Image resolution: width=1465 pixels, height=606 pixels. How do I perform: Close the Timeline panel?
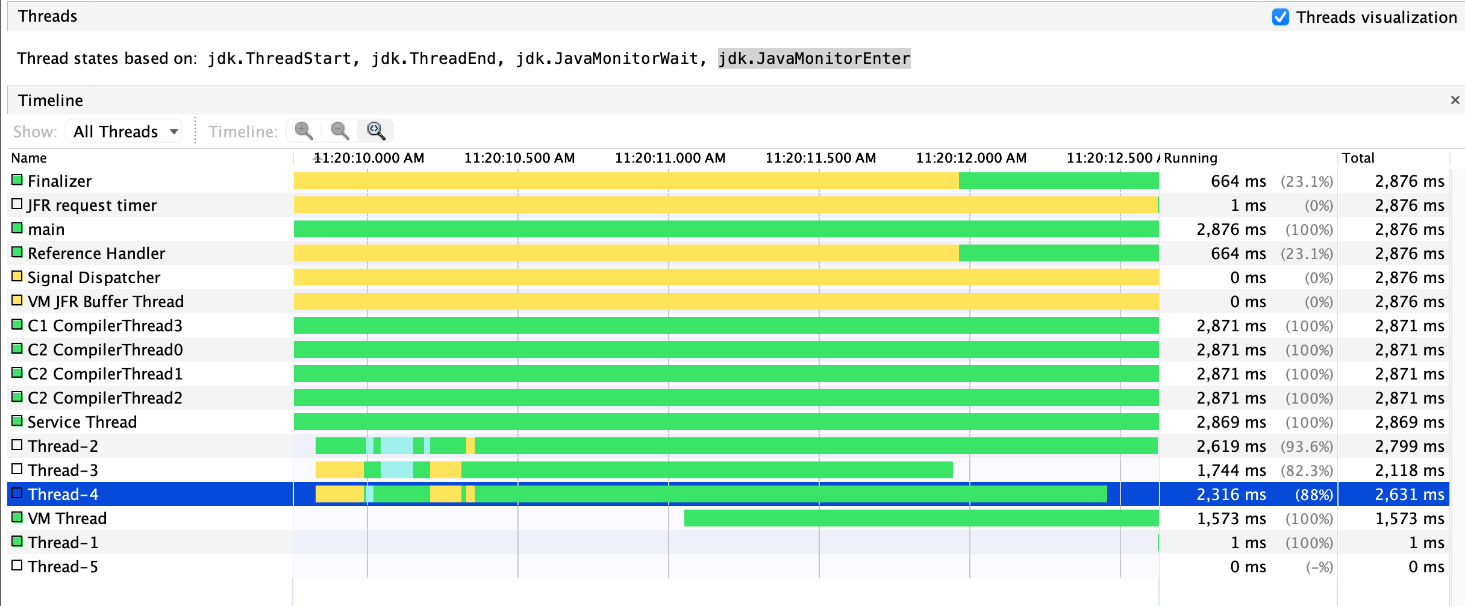pyautogui.click(x=1454, y=99)
